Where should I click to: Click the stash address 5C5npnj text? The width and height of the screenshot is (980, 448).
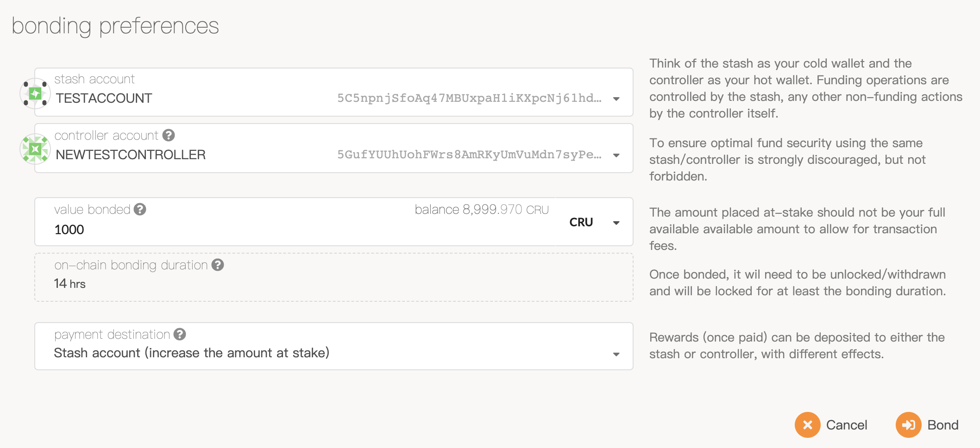point(469,98)
